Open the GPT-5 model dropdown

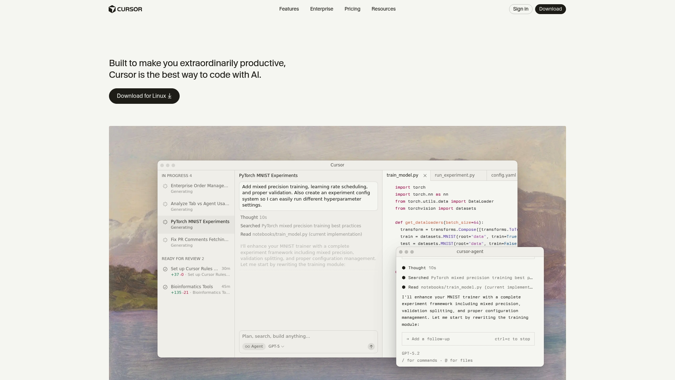[x=276, y=346]
